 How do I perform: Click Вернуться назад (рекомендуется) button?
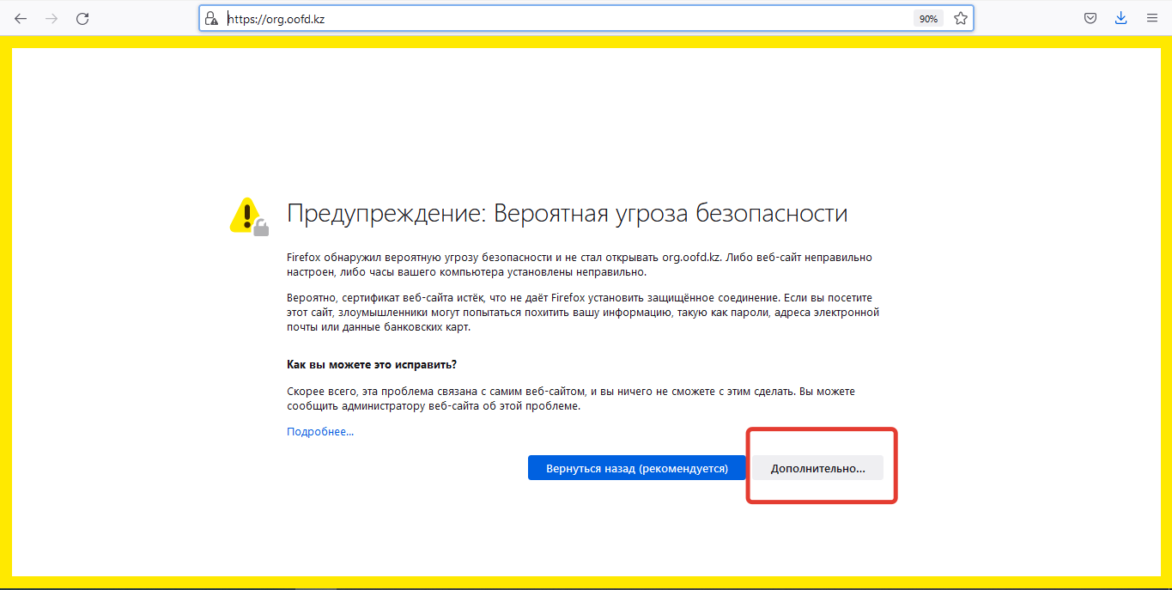(x=636, y=468)
